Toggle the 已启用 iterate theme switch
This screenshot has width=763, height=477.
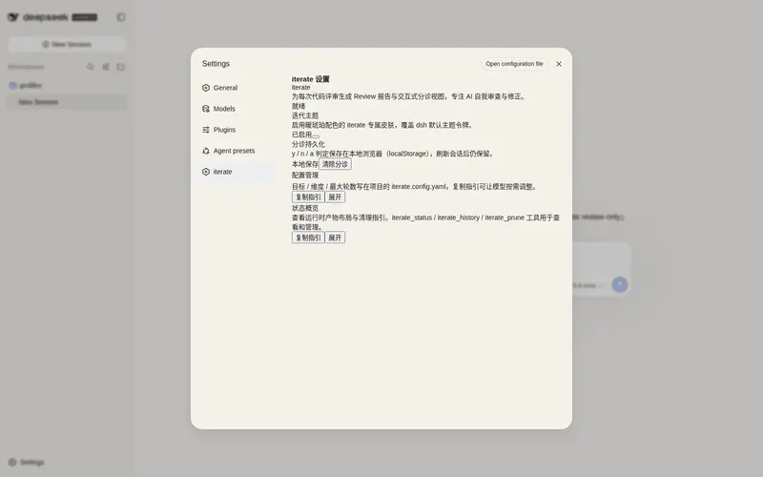tap(316, 135)
